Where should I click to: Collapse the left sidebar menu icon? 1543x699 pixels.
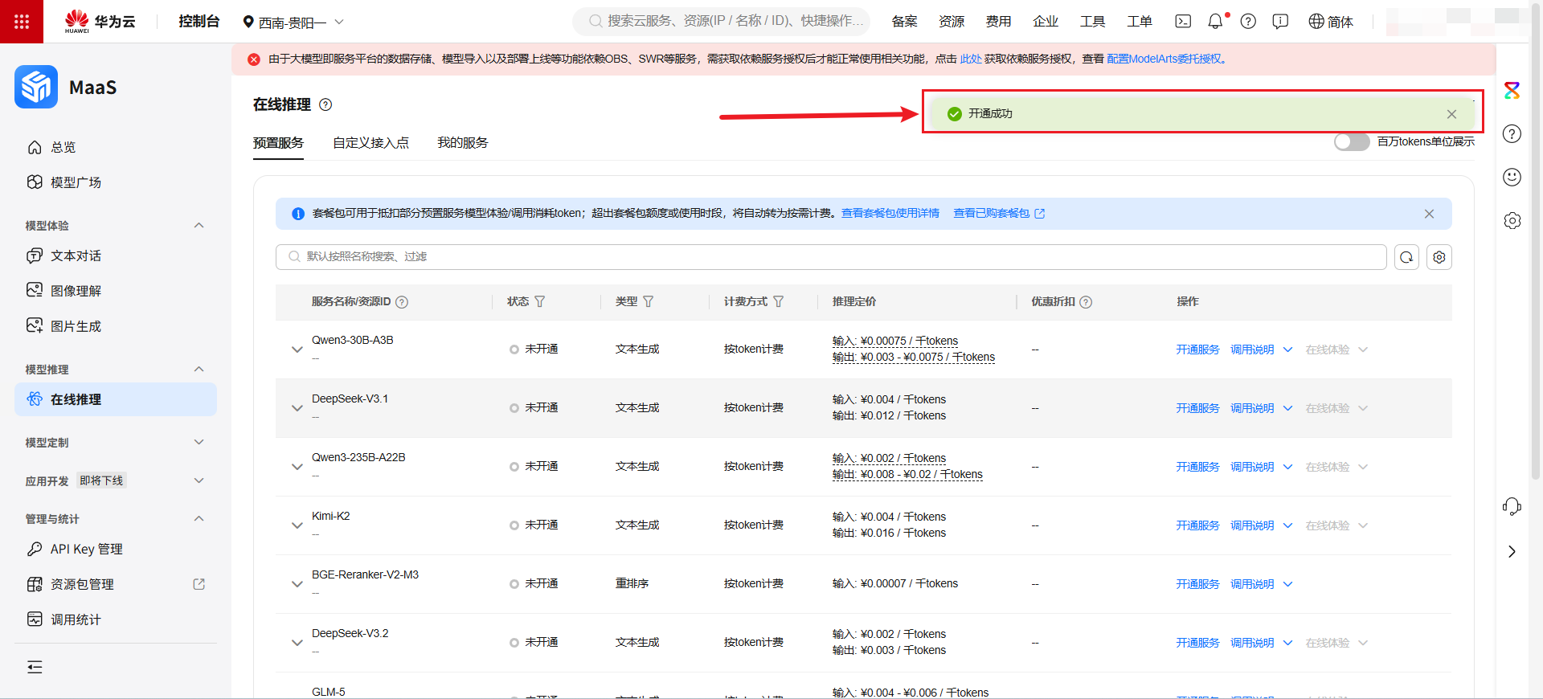35,667
